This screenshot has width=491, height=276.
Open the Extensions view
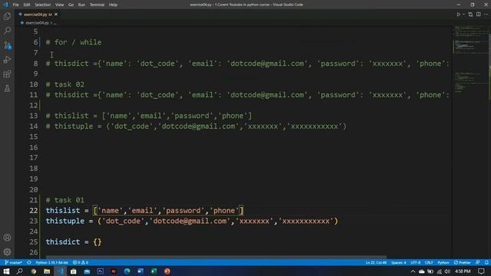[7, 74]
